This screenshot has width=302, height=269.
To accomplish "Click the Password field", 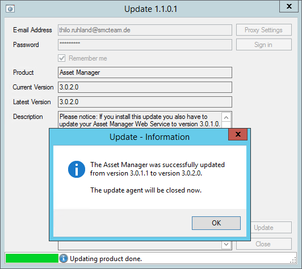I will click(x=145, y=45).
